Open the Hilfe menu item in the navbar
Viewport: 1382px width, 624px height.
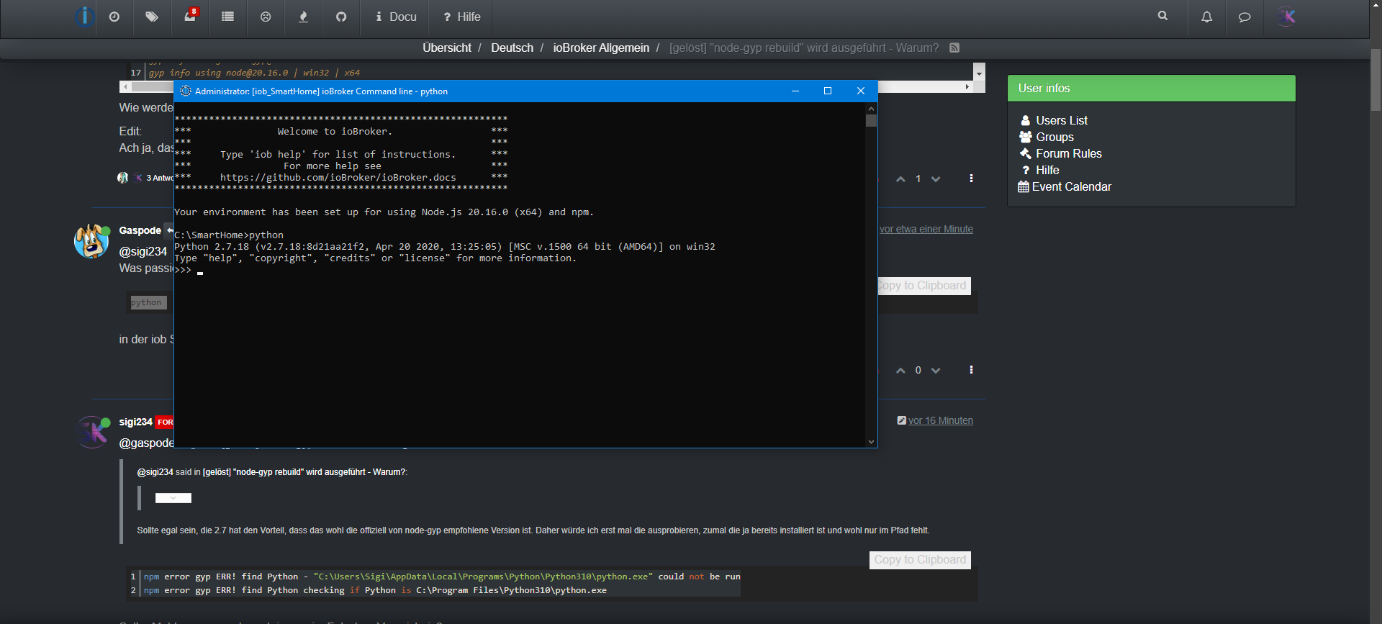(x=462, y=17)
